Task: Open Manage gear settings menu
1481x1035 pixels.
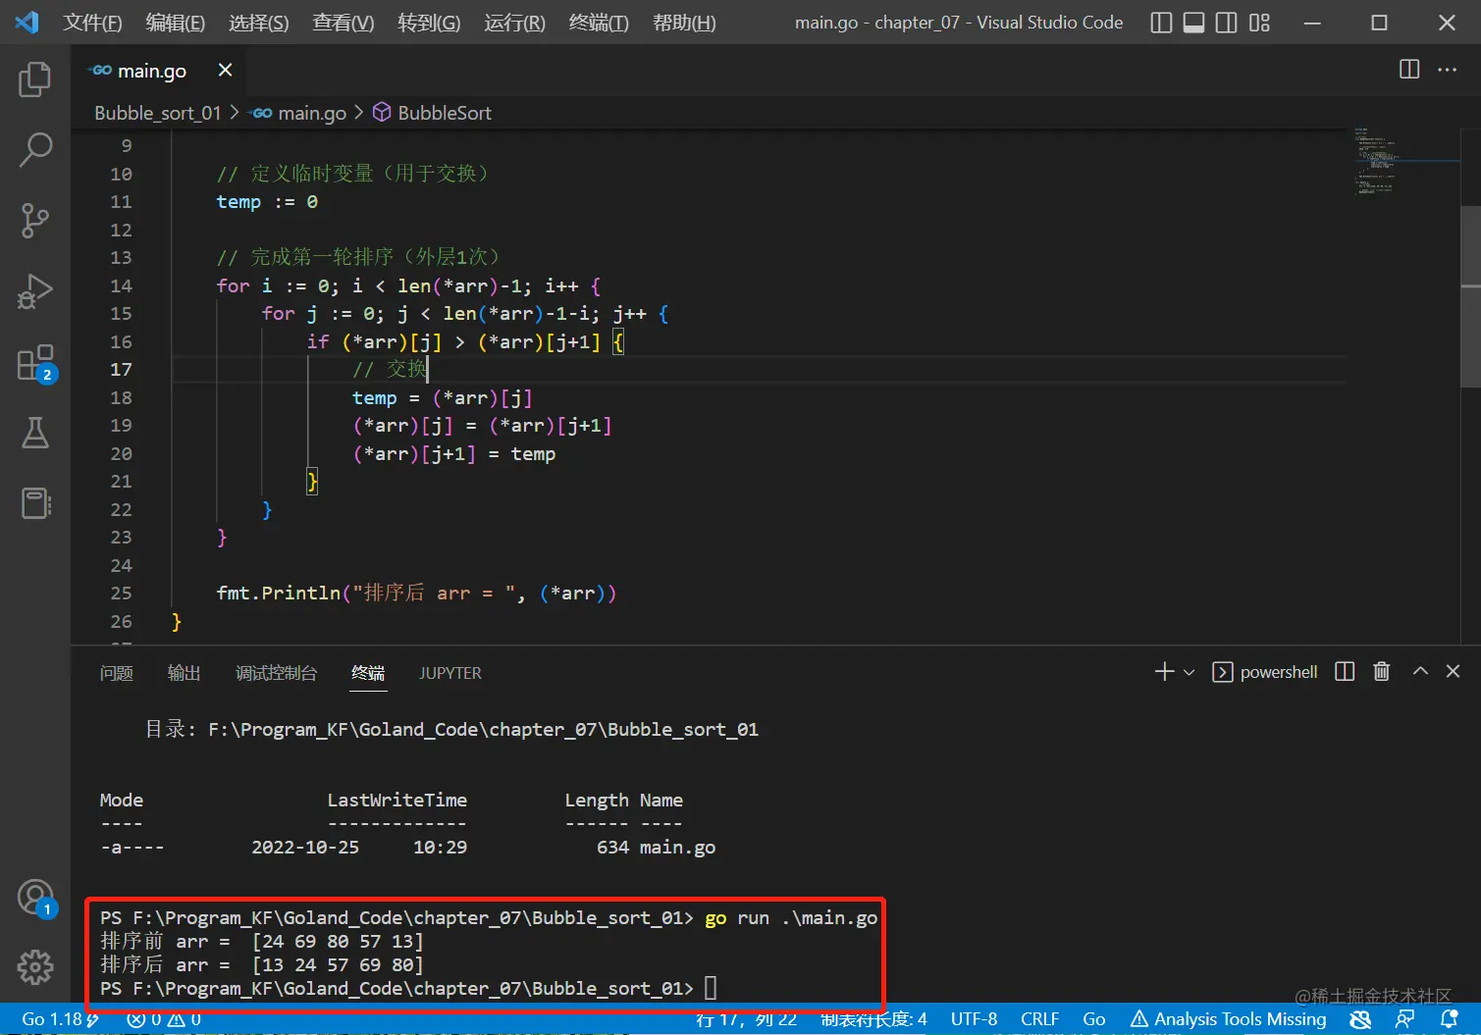Action: 35,967
